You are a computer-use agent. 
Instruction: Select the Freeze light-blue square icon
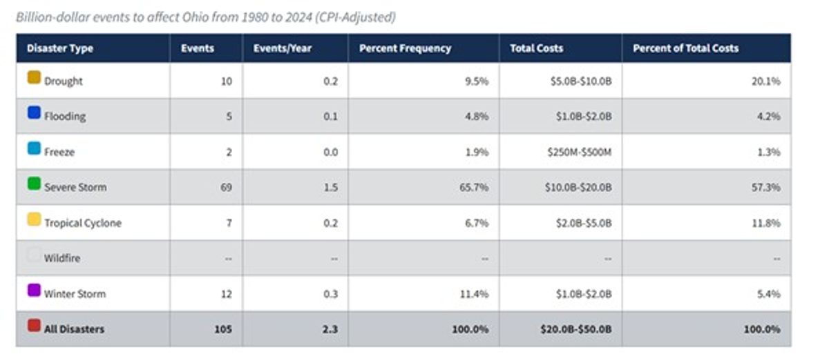(x=34, y=148)
